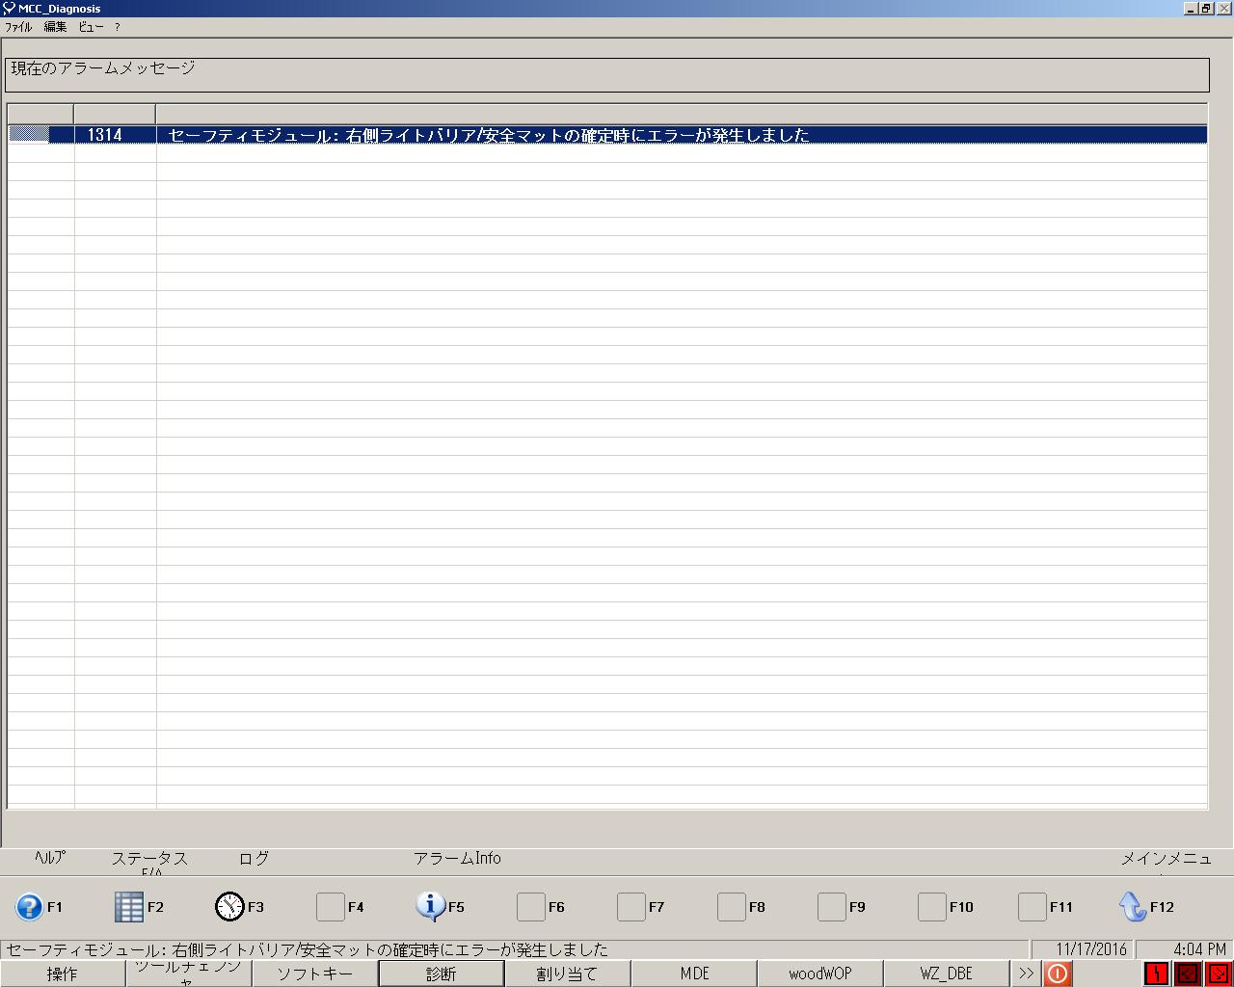1234x987 pixels.
Task: Click the empty F8 softkey box
Action: coord(732,907)
